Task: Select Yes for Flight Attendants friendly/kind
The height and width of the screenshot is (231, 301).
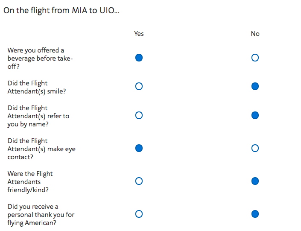Action: [139, 181]
